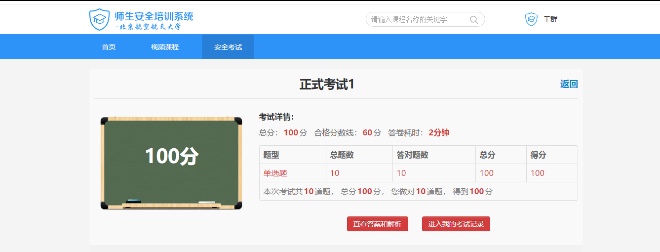The width and height of the screenshot is (660, 252).
Task: Click the 2分钟 answer time value
Action: pyautogui.click(x=438, y=132)
